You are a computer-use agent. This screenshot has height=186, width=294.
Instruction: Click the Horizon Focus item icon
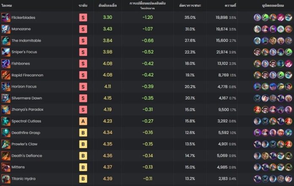6,87
